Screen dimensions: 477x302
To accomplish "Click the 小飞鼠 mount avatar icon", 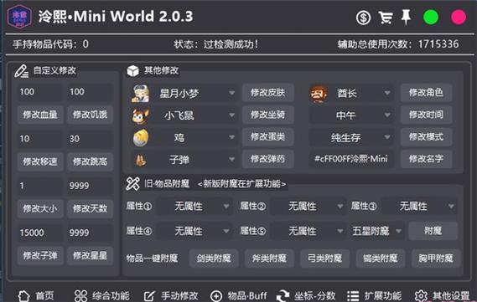I will tap(141, 115).
